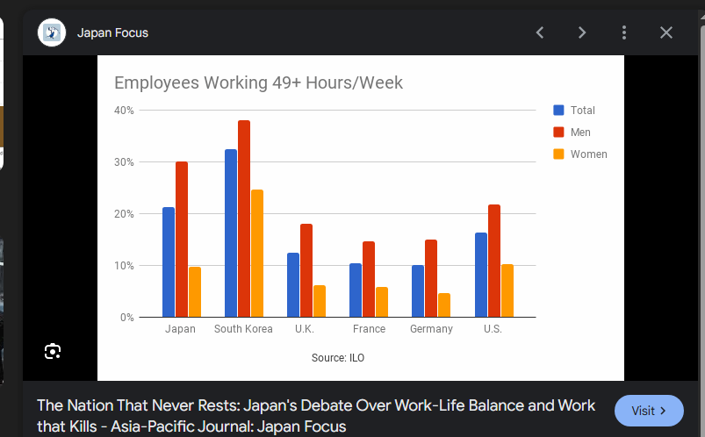
Task: Click the chart title 'Employees Working 49+ Hours/Week'
Action: 258,82
